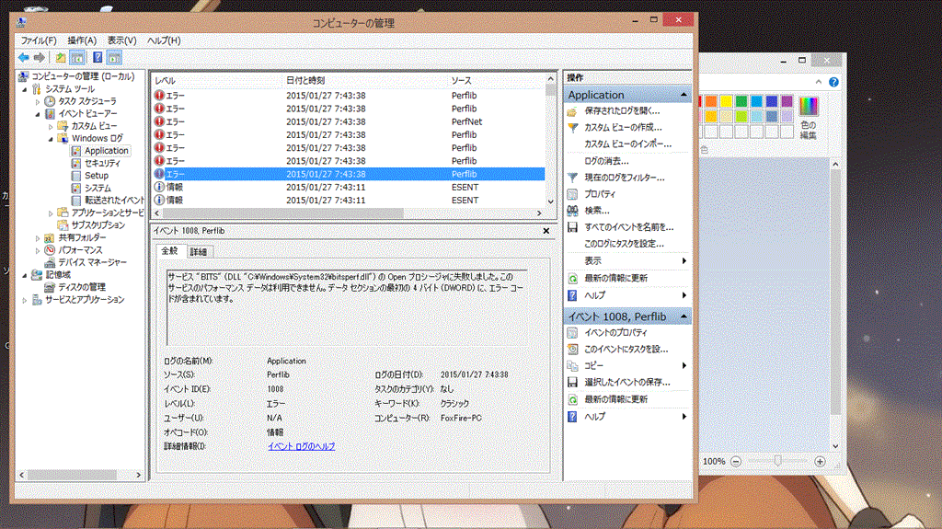This screenshot has width=942, height=529.
Task: Select カスタム ビュー tree node
Action: tap(94, 126)
